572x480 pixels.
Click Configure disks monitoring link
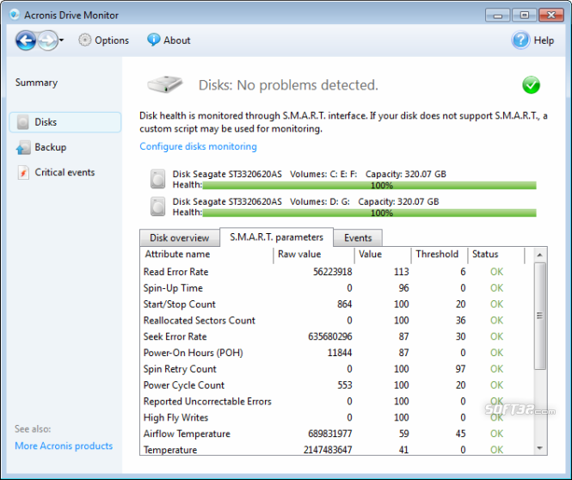[198, 146]
